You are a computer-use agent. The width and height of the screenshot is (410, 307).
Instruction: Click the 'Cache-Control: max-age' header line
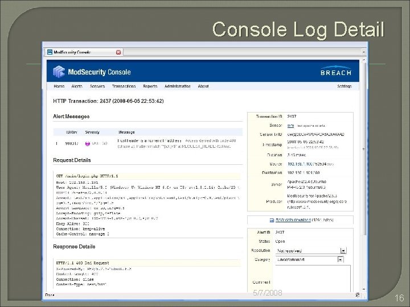tap(83, 234)
